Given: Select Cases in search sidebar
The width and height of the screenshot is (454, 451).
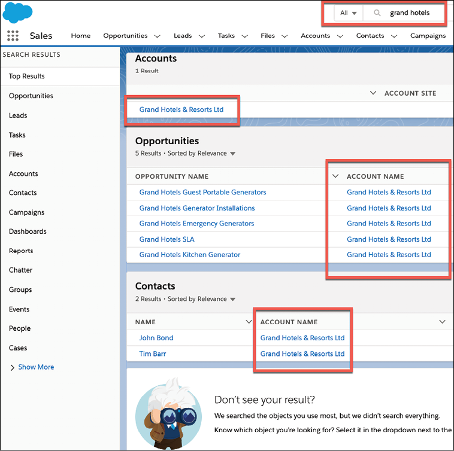Looking at the screenshot, I should click(x=18, y=348).
